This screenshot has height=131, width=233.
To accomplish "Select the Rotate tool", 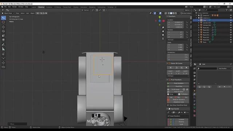I will 3,31.
